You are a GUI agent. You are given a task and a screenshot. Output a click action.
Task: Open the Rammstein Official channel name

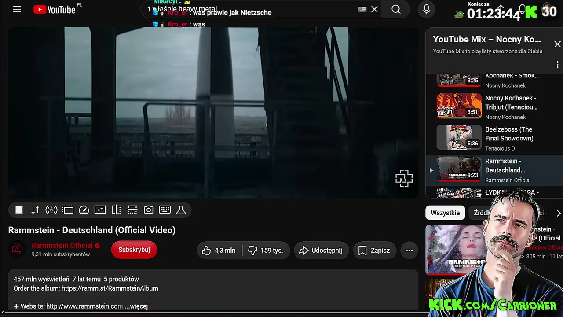[x=62, y=246]
